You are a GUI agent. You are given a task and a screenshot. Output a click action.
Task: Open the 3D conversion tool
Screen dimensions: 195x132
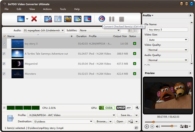pyautogui.click(x=68, y=19)
